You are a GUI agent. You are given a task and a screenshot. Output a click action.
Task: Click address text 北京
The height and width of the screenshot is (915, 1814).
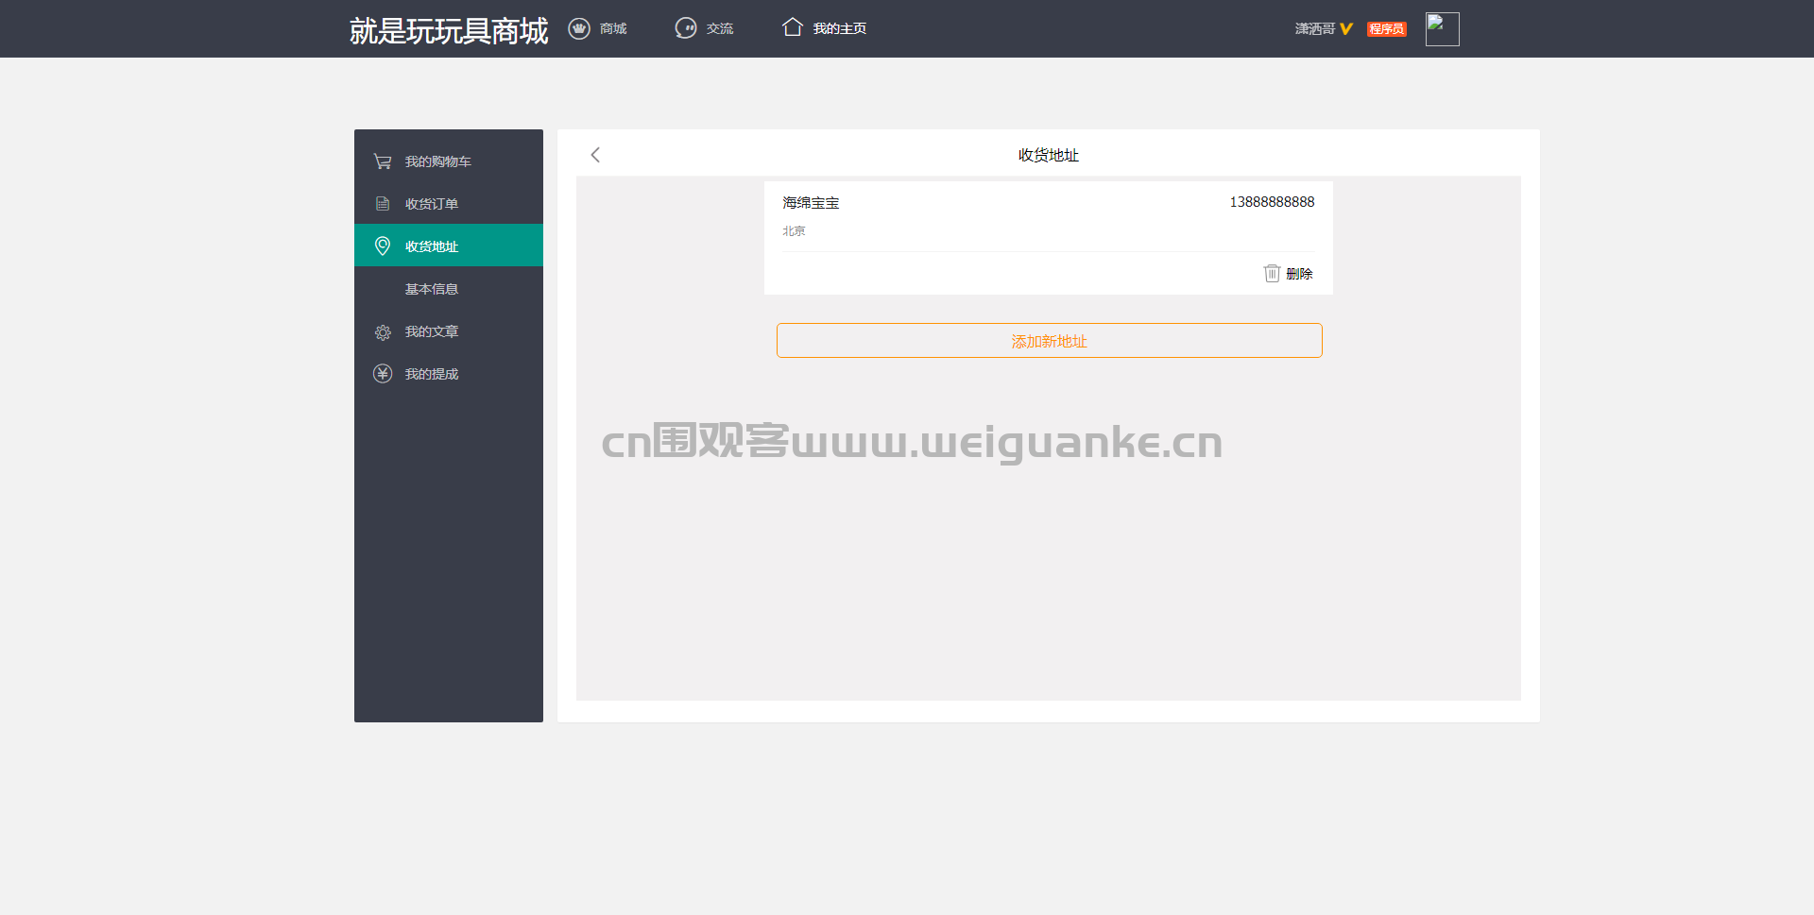(x=794, y=231)
